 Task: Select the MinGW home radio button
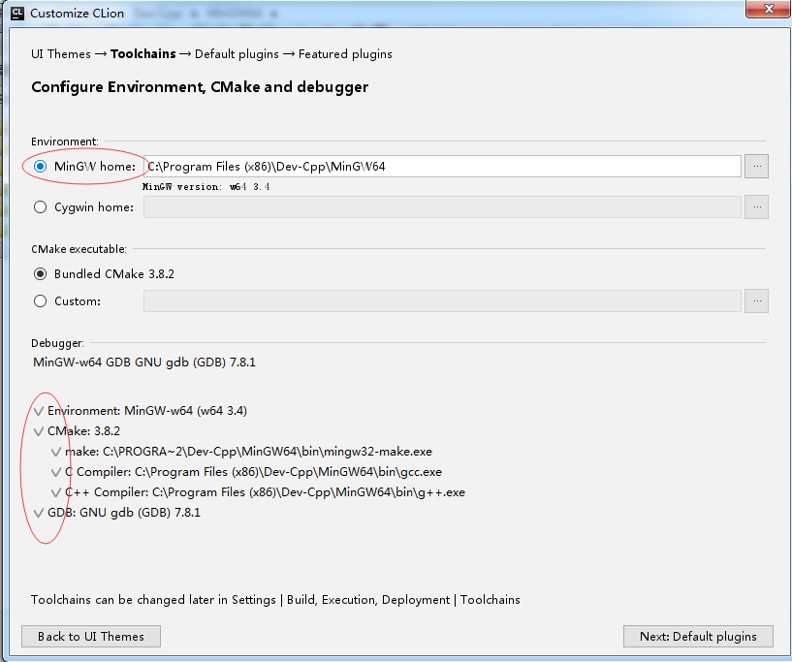pos(40,166)
